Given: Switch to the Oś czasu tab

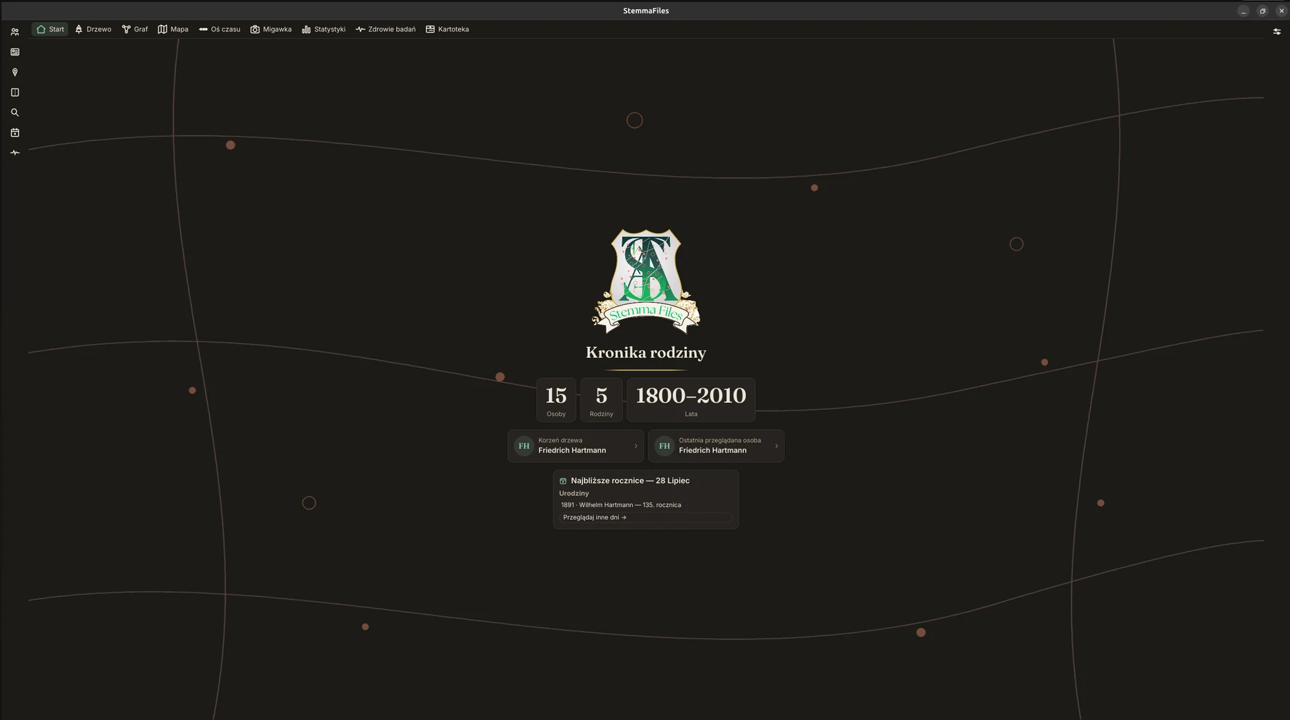Looking at the screenshot, I should point(220,30).
